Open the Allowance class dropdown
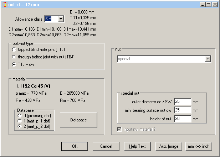This screenshot has height=157, width=220. 61,19
